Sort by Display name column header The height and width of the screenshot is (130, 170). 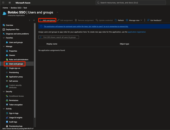click(x=52, y=44)
